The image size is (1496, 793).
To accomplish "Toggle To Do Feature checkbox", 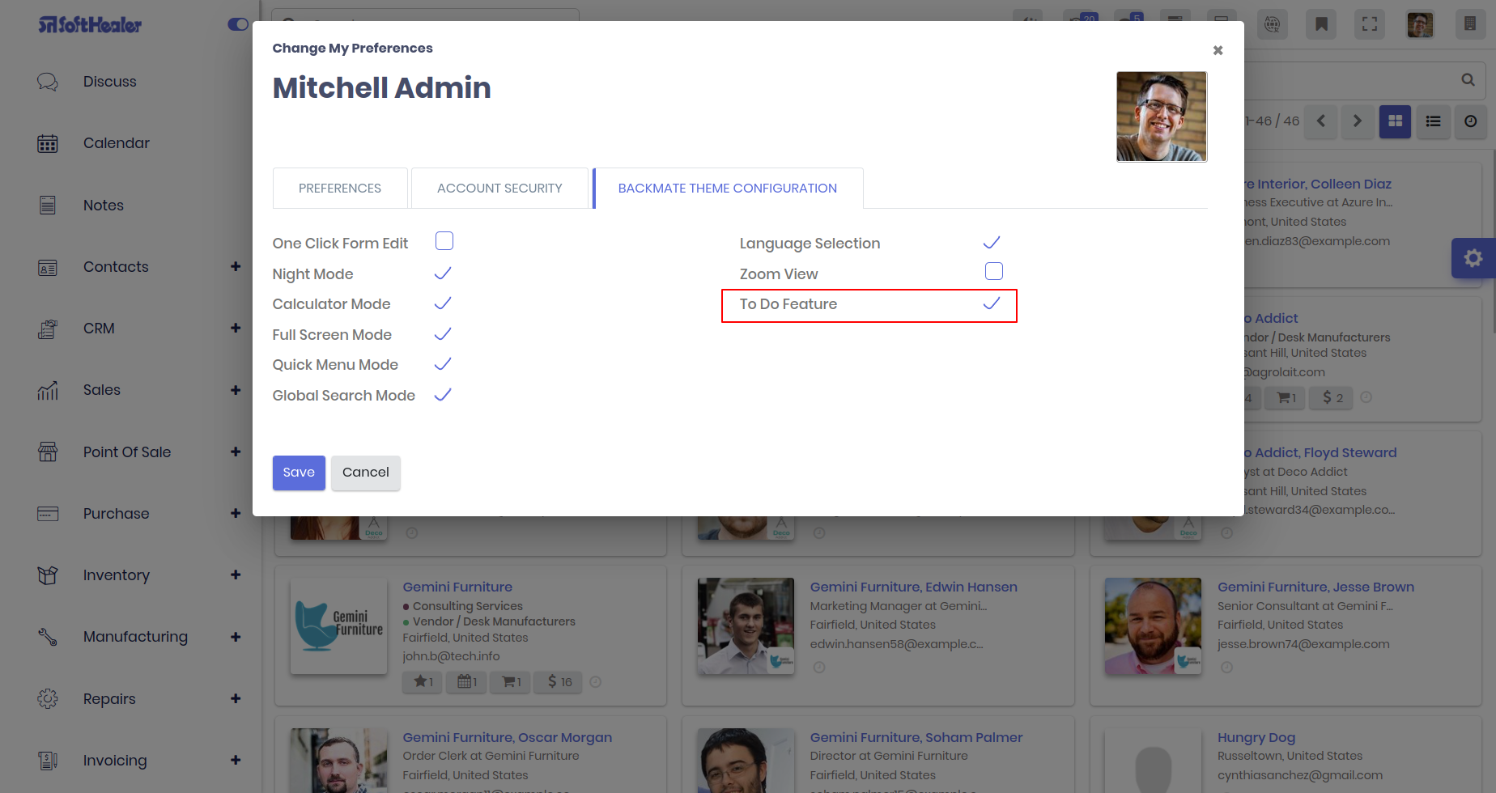I will 992,303.
